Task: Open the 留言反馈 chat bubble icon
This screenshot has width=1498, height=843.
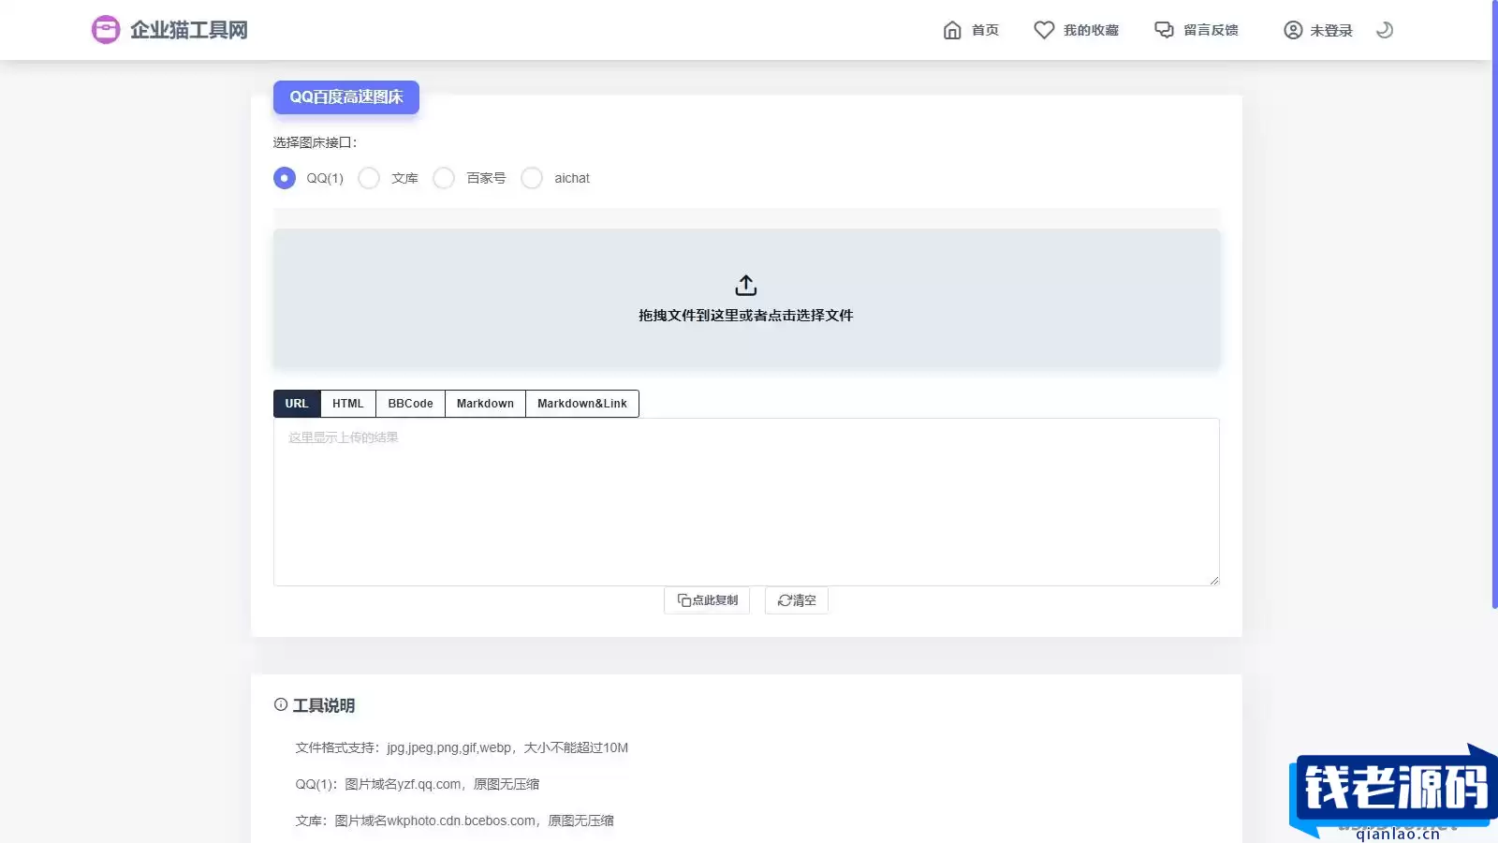Action: (x=1164, y=30)
